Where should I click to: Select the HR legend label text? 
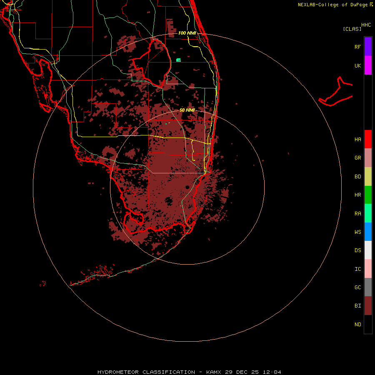(357, 195)
